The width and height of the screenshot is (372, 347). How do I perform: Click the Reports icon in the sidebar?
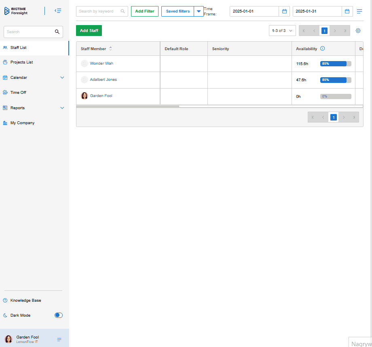[5, 108]
